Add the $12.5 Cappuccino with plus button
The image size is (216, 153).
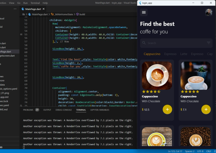coord(167,109)
